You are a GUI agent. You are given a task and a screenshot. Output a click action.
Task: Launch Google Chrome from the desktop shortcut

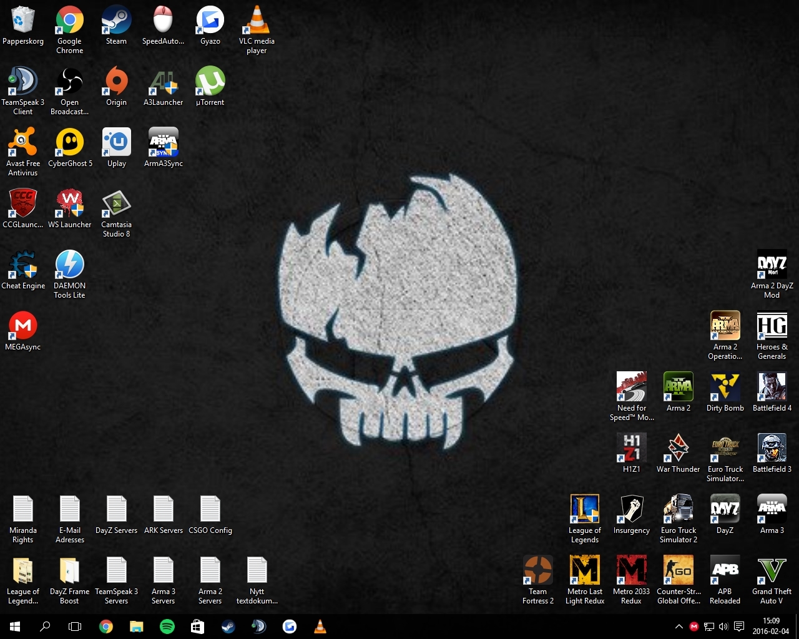tap(70, 30)
